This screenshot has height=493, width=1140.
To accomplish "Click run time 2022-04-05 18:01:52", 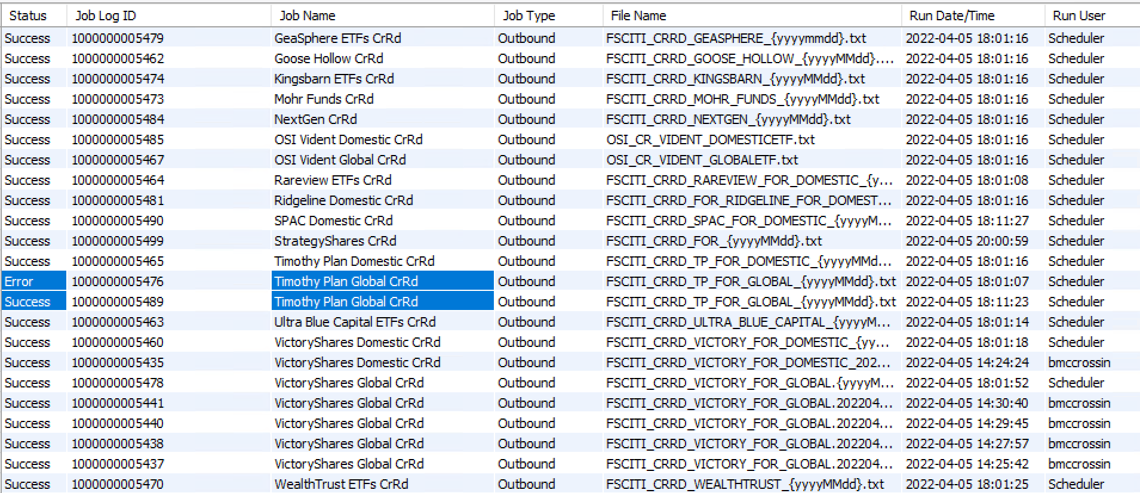I will [967, 383].
